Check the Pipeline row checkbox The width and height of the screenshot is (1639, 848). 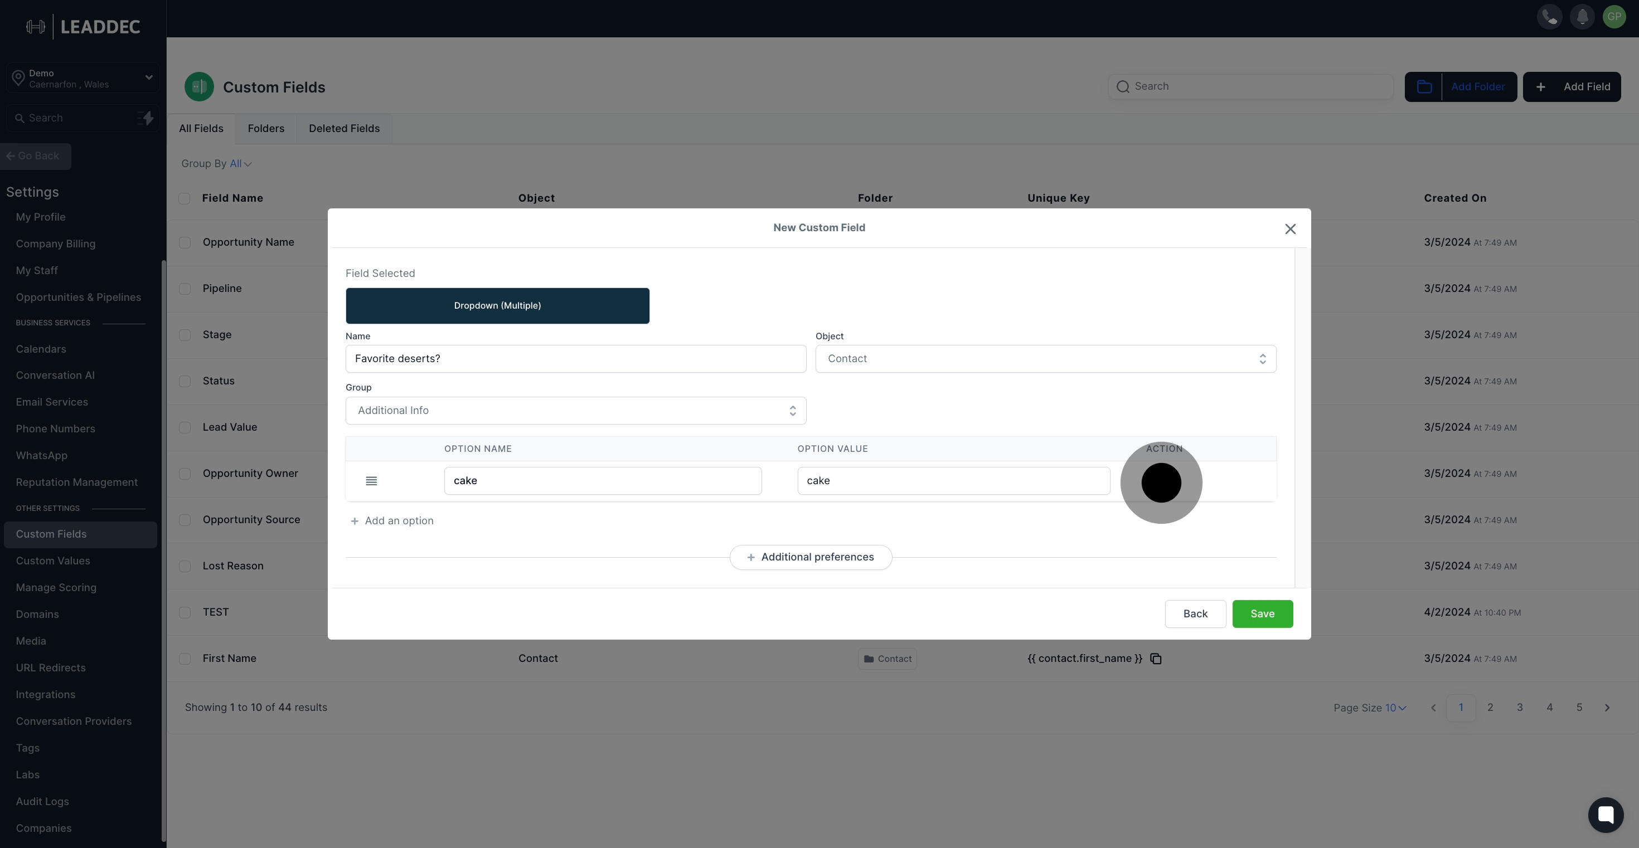(185, 289)
